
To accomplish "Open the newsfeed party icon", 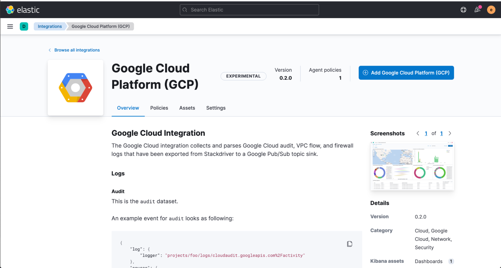I will click(x=477, y=10).
